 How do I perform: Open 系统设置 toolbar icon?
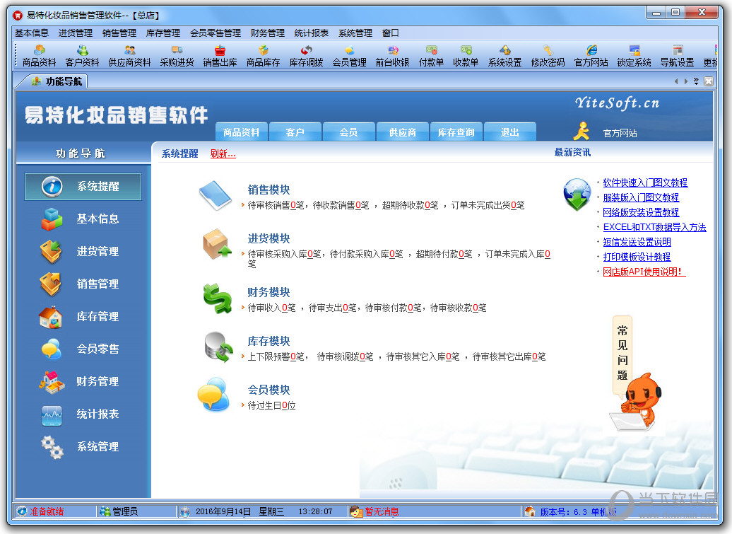pyautogui.click(x=504, y=56)
